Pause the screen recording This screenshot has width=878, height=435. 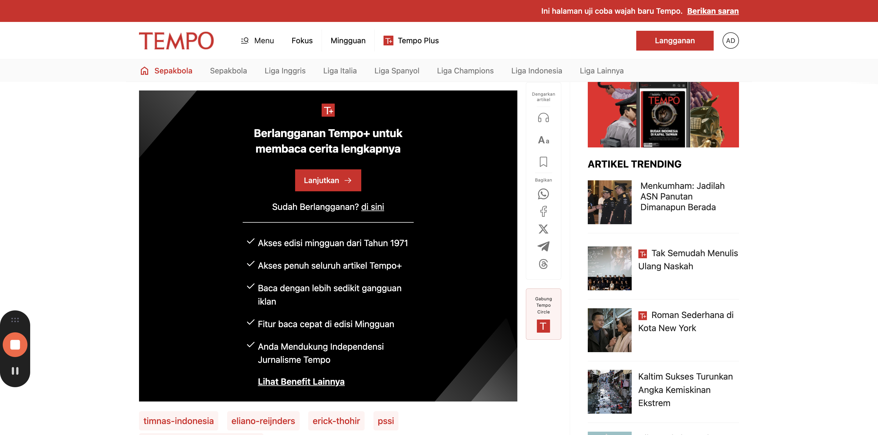15,371
